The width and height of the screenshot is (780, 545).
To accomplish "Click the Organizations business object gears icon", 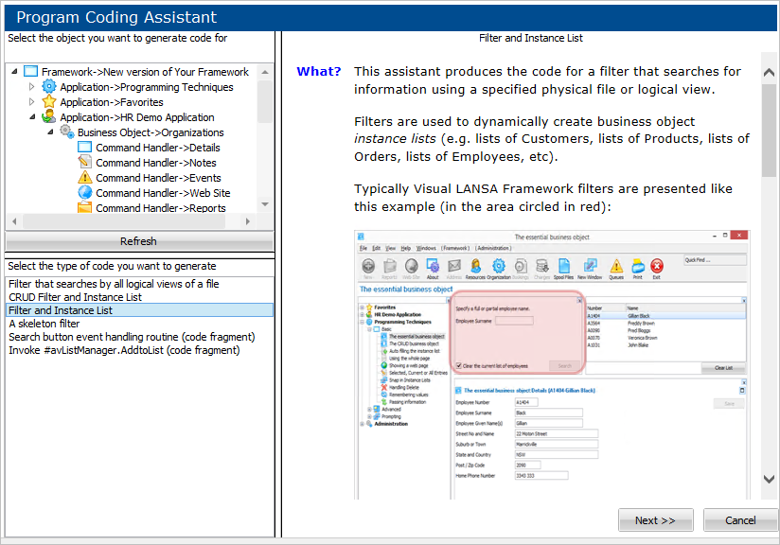I will click(x=67, y=132).
